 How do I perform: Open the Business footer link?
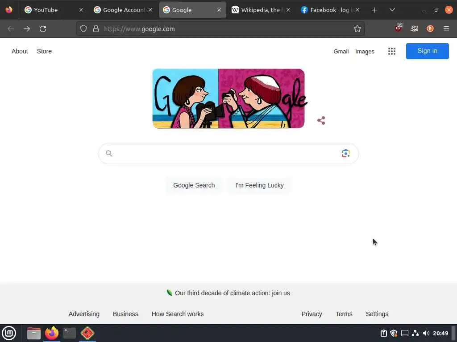(125, 314)
